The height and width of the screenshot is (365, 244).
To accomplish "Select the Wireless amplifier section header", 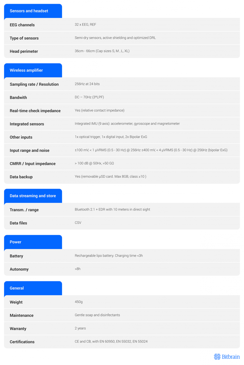I will [26, 70].
